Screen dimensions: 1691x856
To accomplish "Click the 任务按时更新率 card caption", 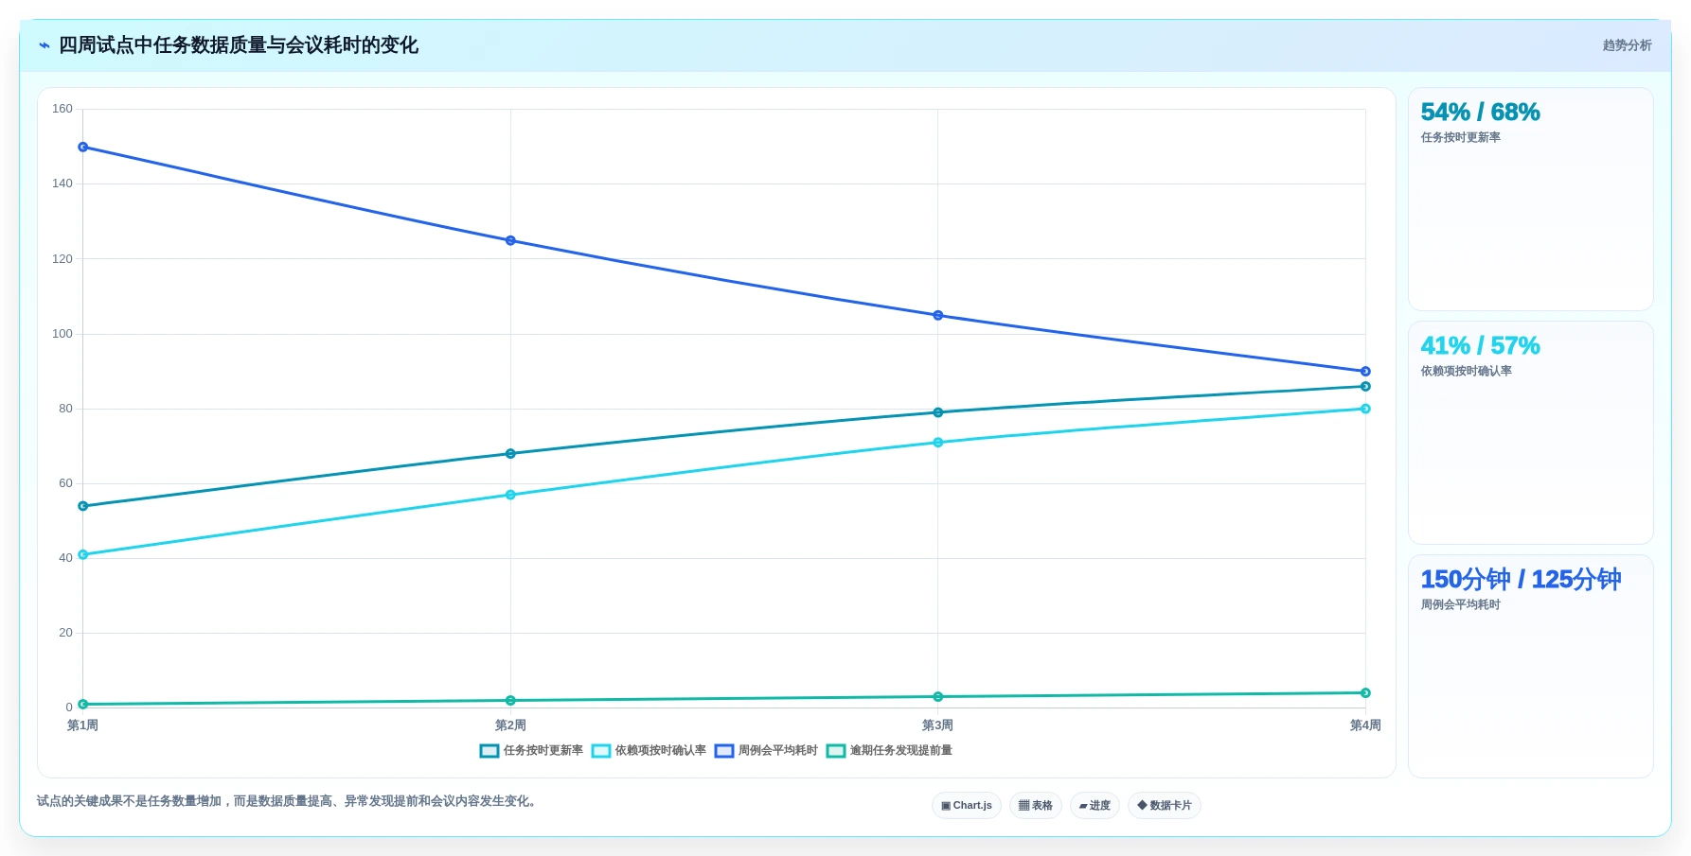I will coord(1460,138).
